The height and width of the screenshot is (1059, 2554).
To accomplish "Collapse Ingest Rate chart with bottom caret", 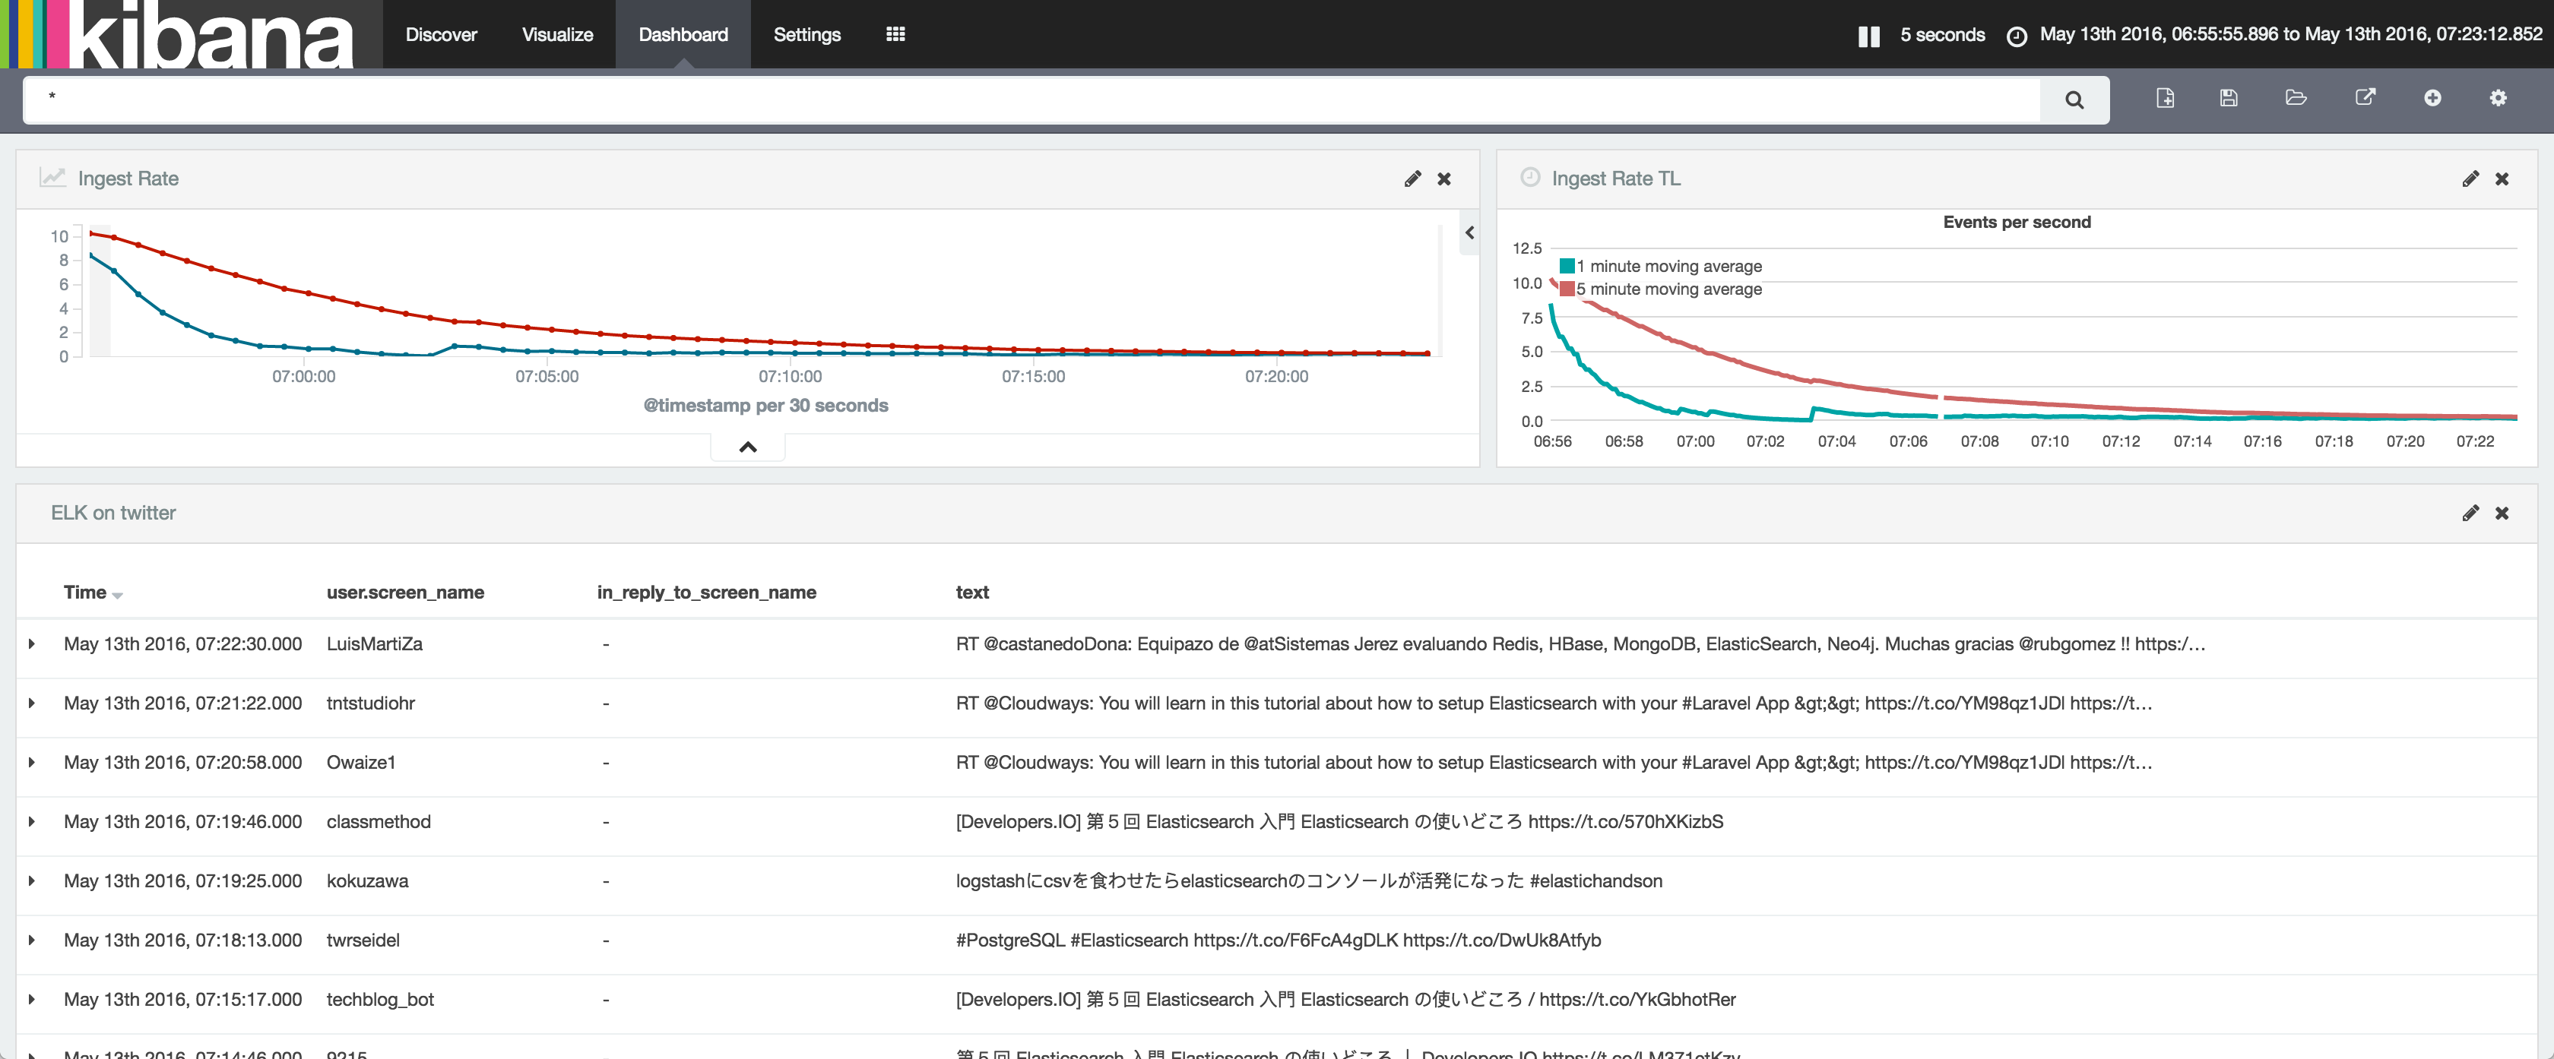I will (x=747, y=447).
